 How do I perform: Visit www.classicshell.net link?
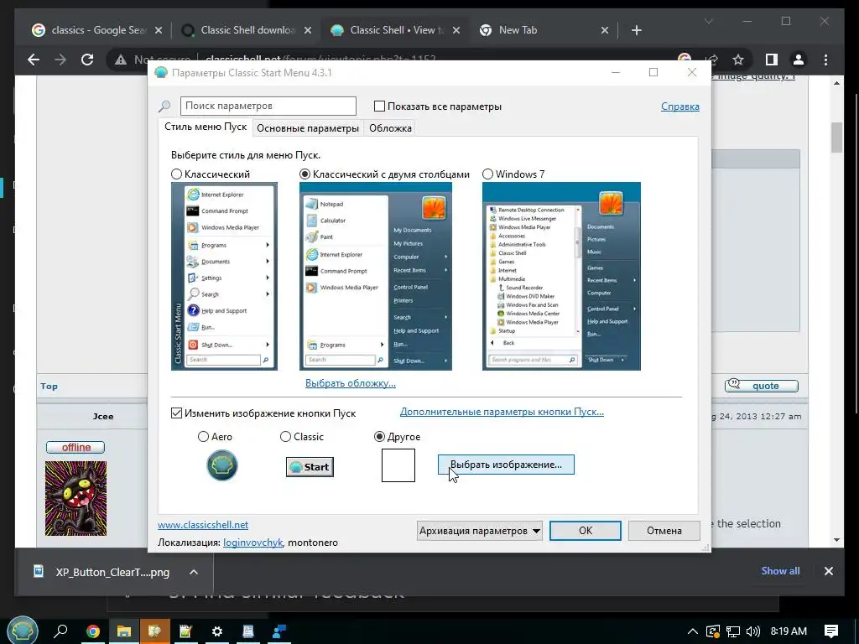tap(203, 525)
